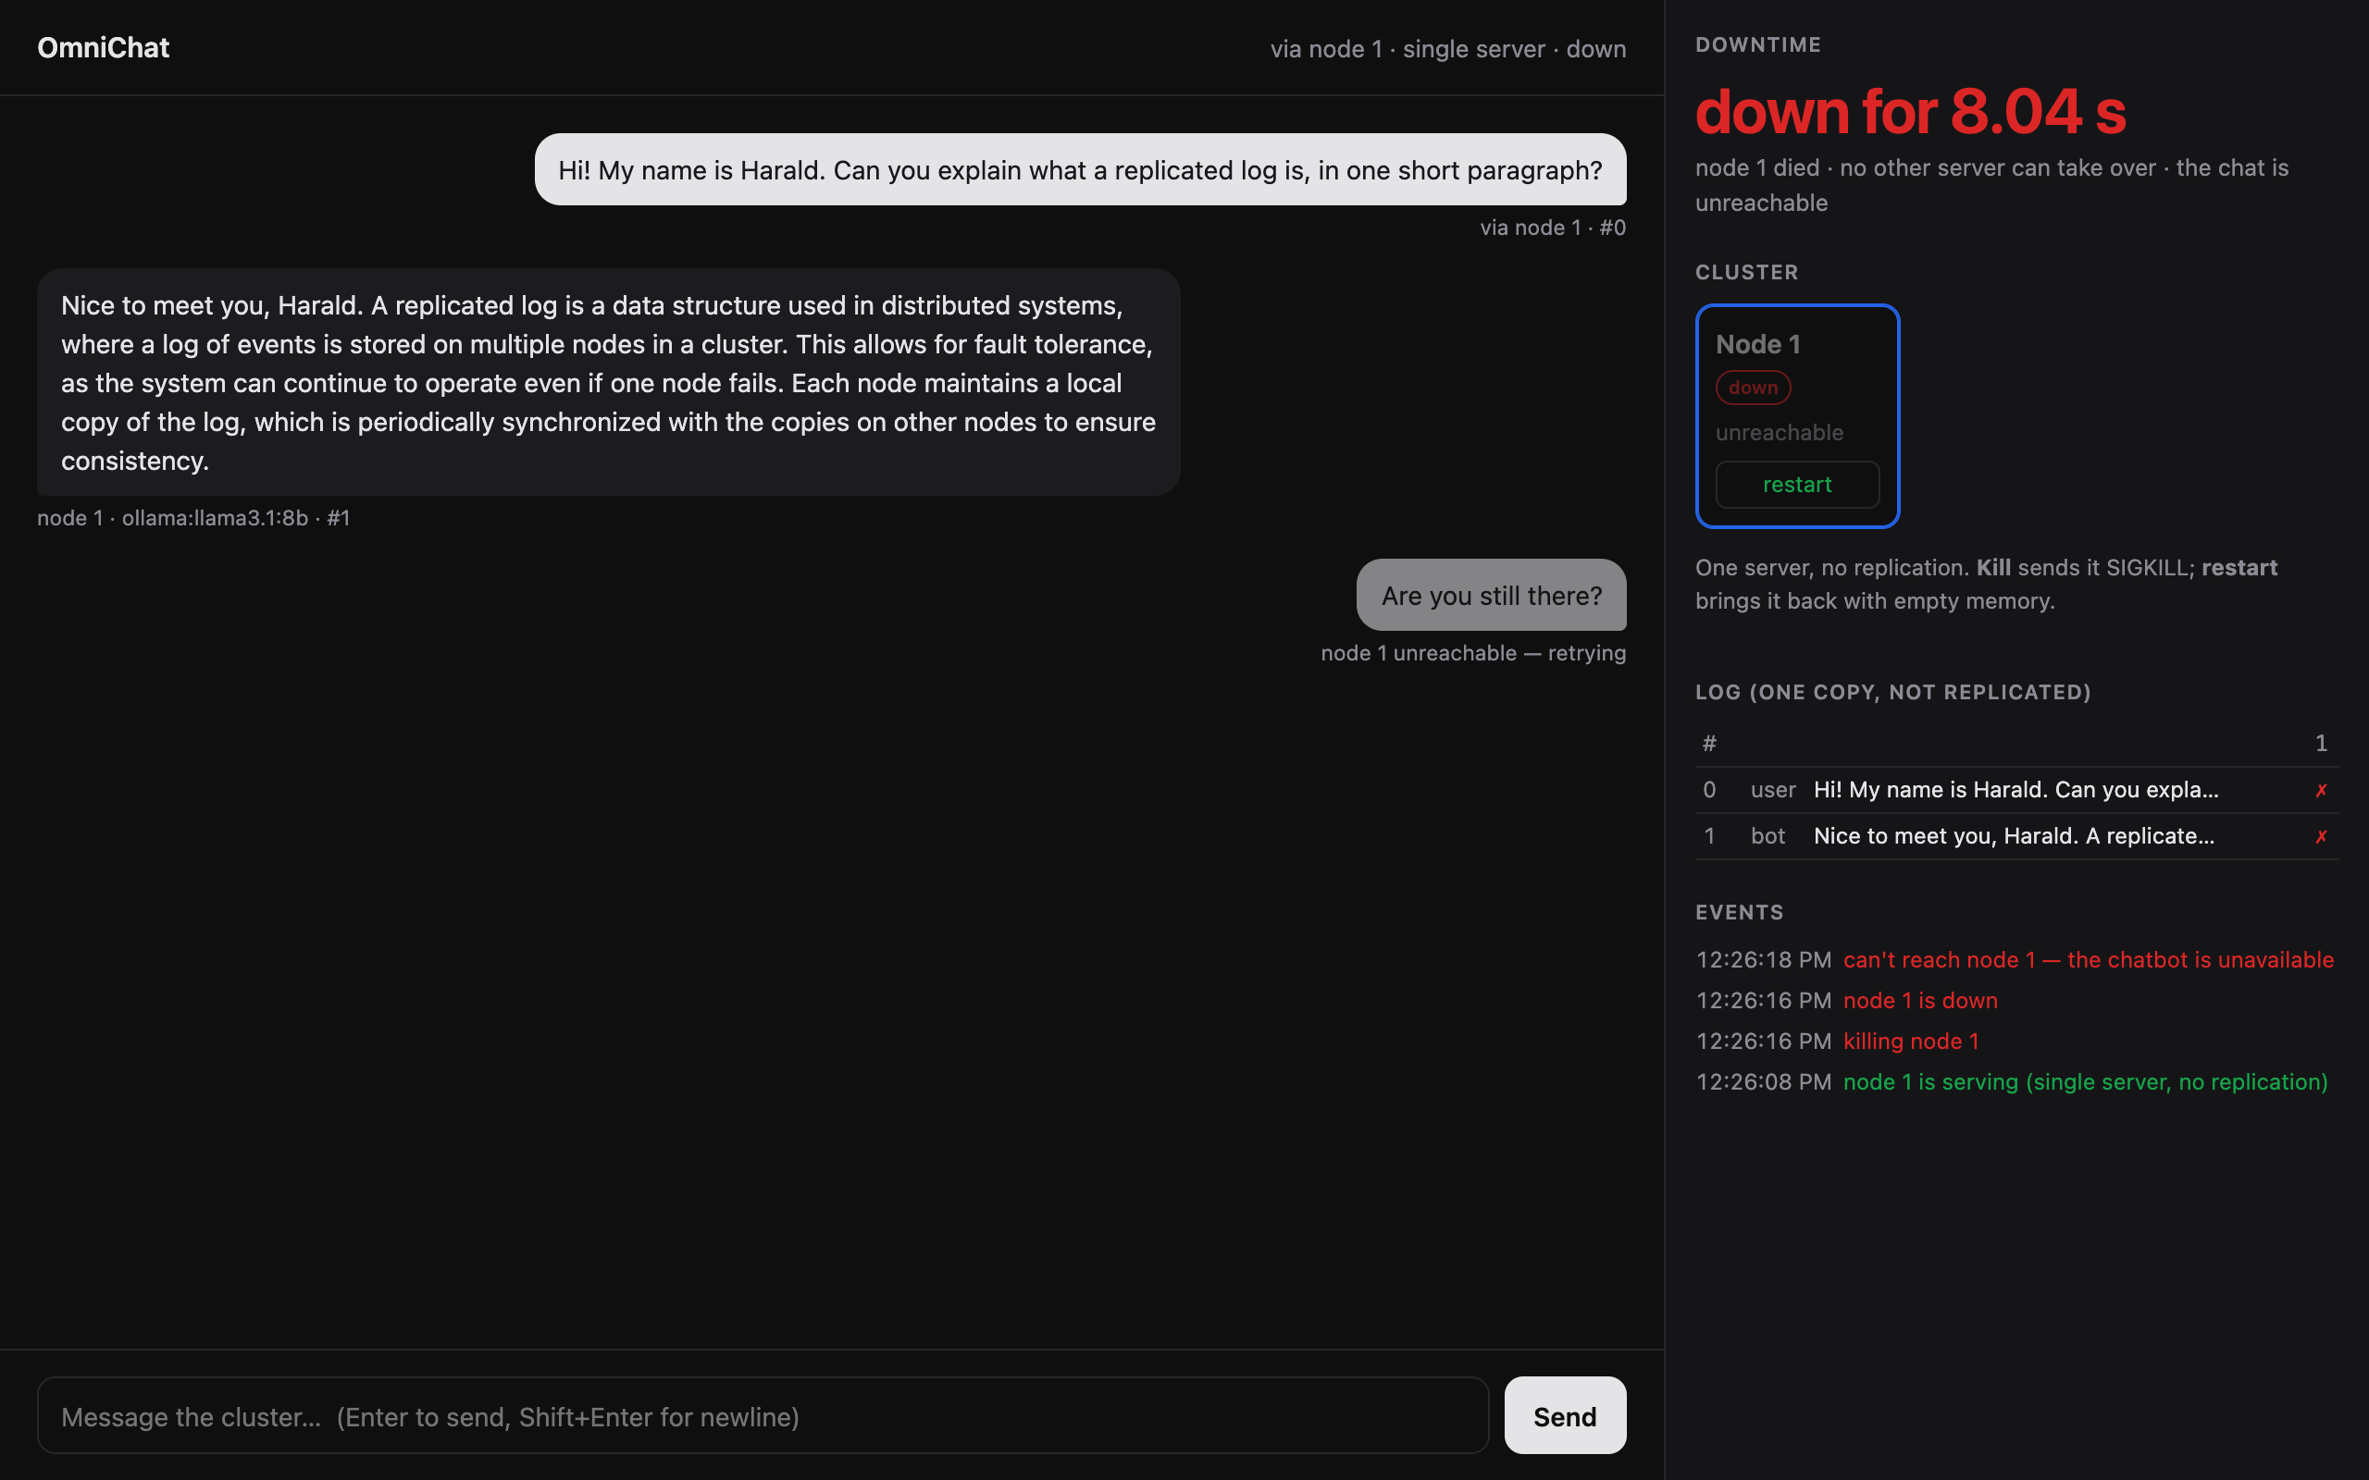This screenshot has height=1480, width=2369.
Task: Click the 'LOG (ONE COPY, NOT REPLICATED)' heading
Action: (x=1893, y=692)
